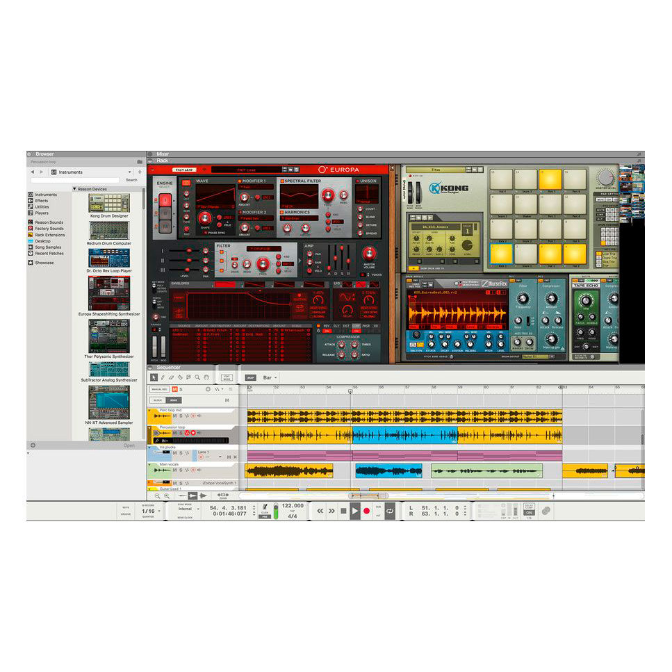672x672 pixels.
Task: Open Effects in Browser sidebar
Action: tap(38, 200)
